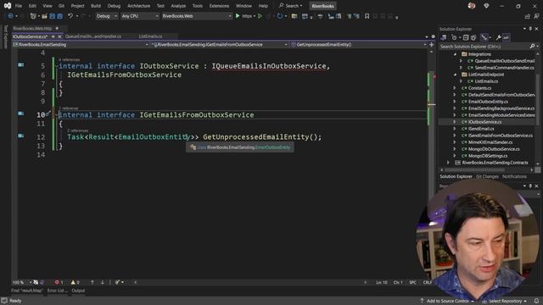This screenshot has height=305, width=543.
Task: Click Add to Source Control in status bar
Action: click(447, 301)
